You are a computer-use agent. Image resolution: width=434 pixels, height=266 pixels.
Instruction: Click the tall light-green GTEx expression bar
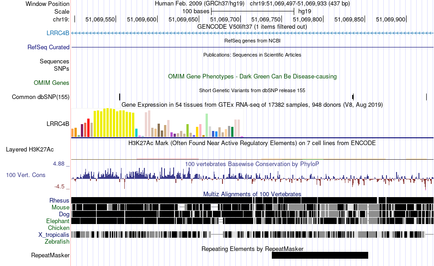tap(207, 125)
